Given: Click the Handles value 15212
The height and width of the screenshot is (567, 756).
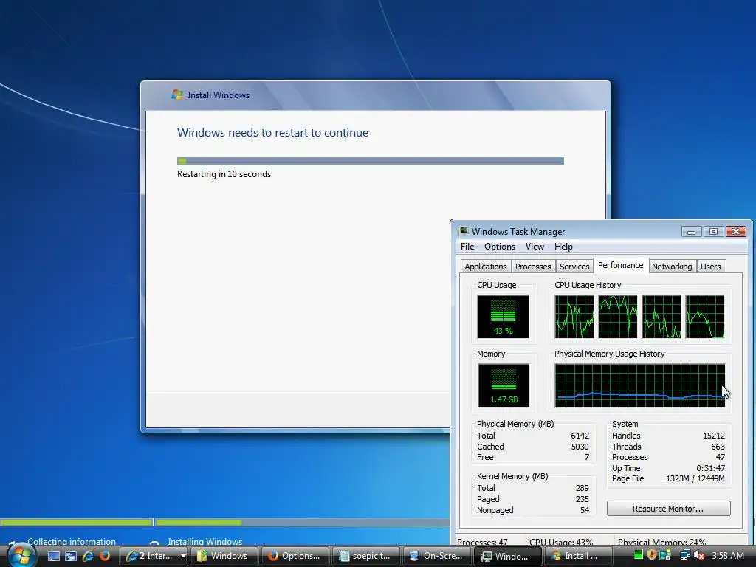Looking at the screenshot, I should coord(714,436).
